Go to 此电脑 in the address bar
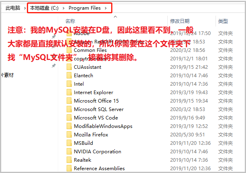Screen dimensions: 246x173 (x=13, y=8)
